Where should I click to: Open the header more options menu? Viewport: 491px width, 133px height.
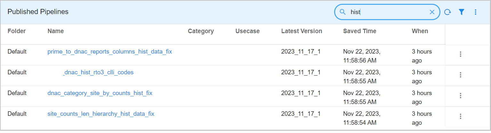(475, 12)
